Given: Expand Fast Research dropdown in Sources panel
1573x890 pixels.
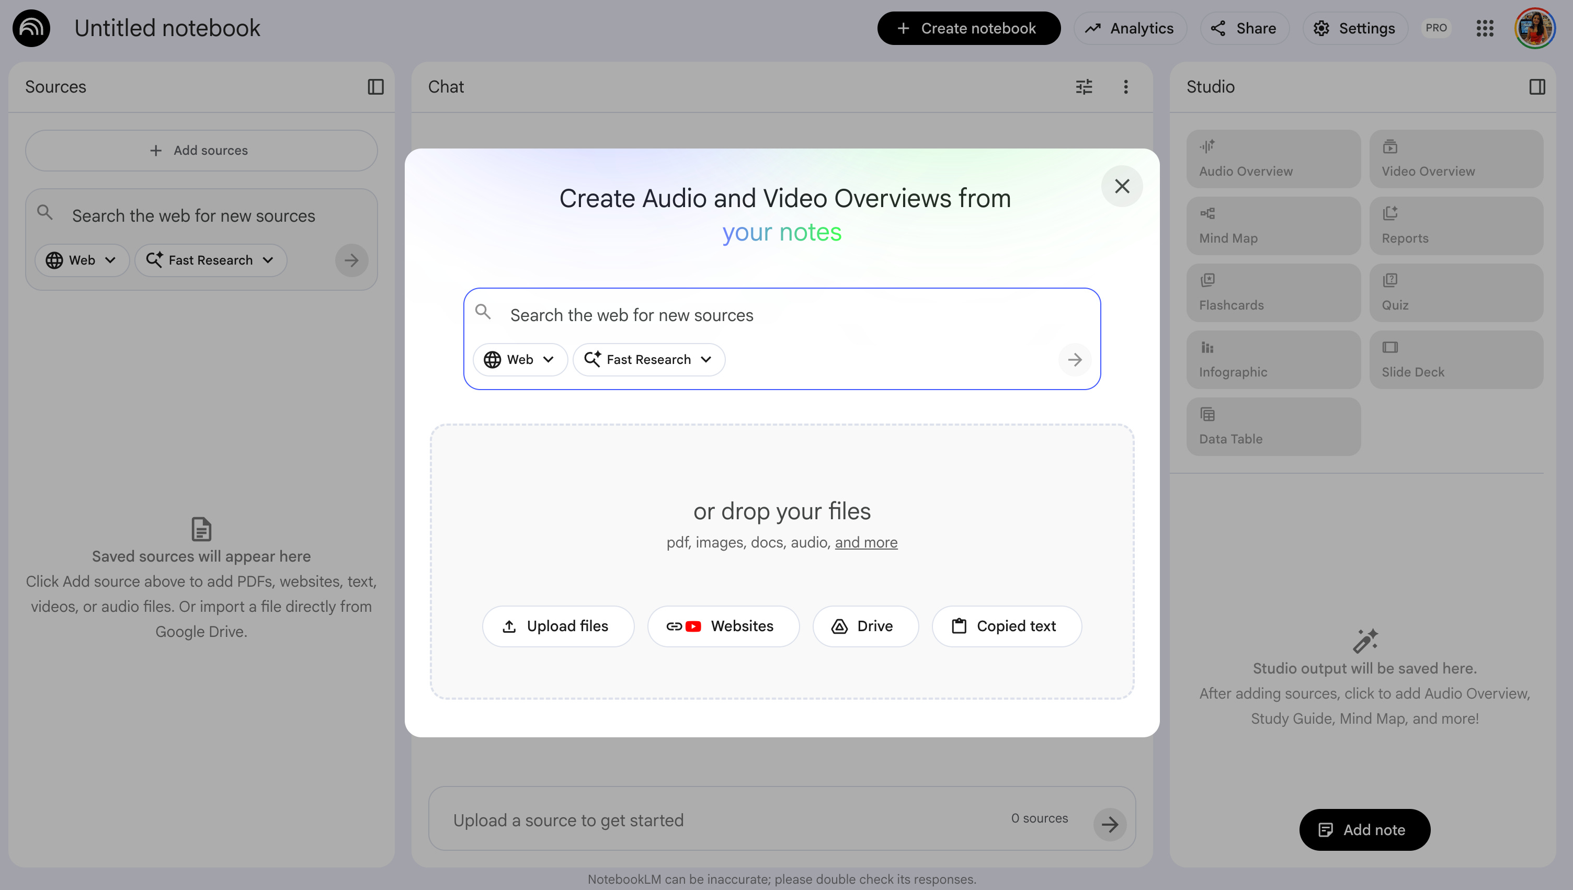Looking at the screenshot, I should pos(211,260).
